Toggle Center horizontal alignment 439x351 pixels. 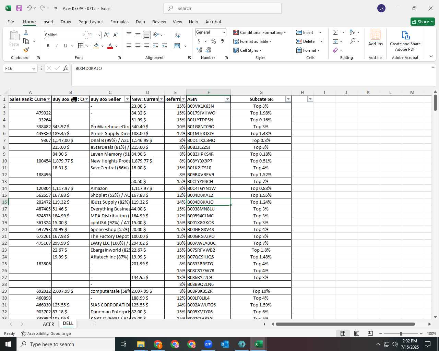138,46
